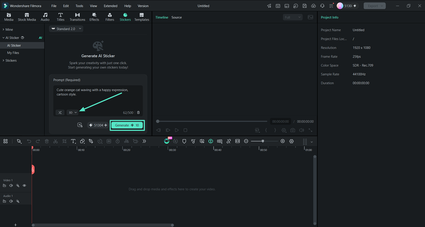Take a snapshot with the camera icon
Image resolution: width=425 pixels, height=227 pixels.
[x=293, y=130]
